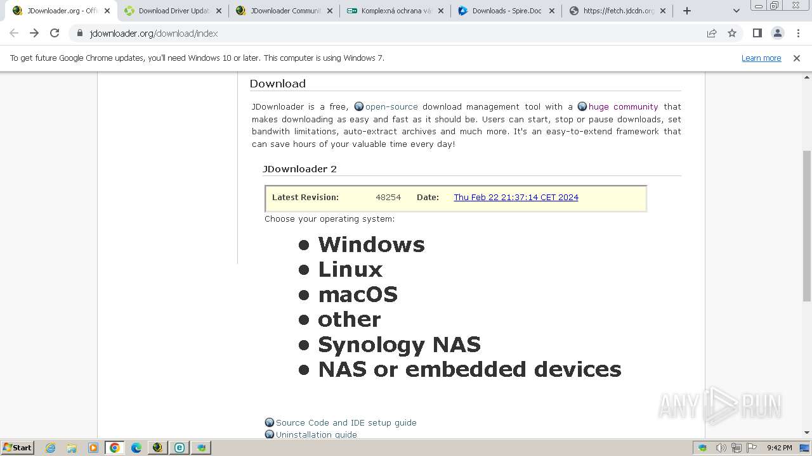Open the Chrome three-dot menu
The height and width of the screenshot is (456, 812).
pos(799,33)
